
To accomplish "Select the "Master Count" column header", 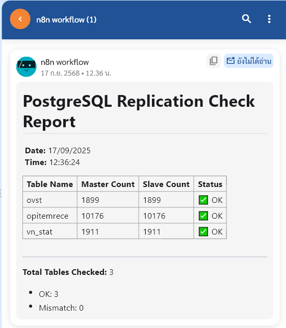I will point(108,184).
